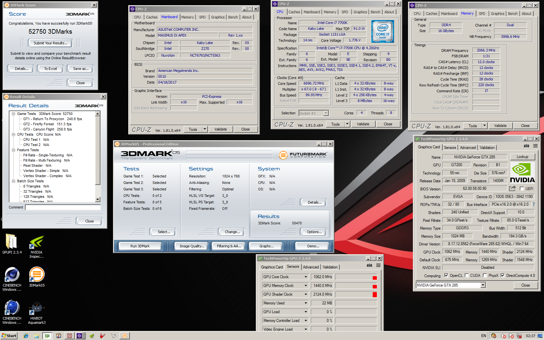This screenshot has height=340, width=544.
Task: Click the green NVIDIA taskbar icon
Action: coord(92,336)
